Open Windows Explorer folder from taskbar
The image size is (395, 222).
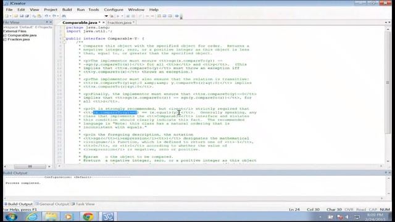(51, 216)
